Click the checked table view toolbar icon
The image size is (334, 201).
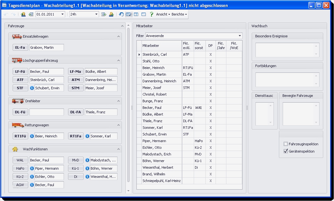pos(129,14)
